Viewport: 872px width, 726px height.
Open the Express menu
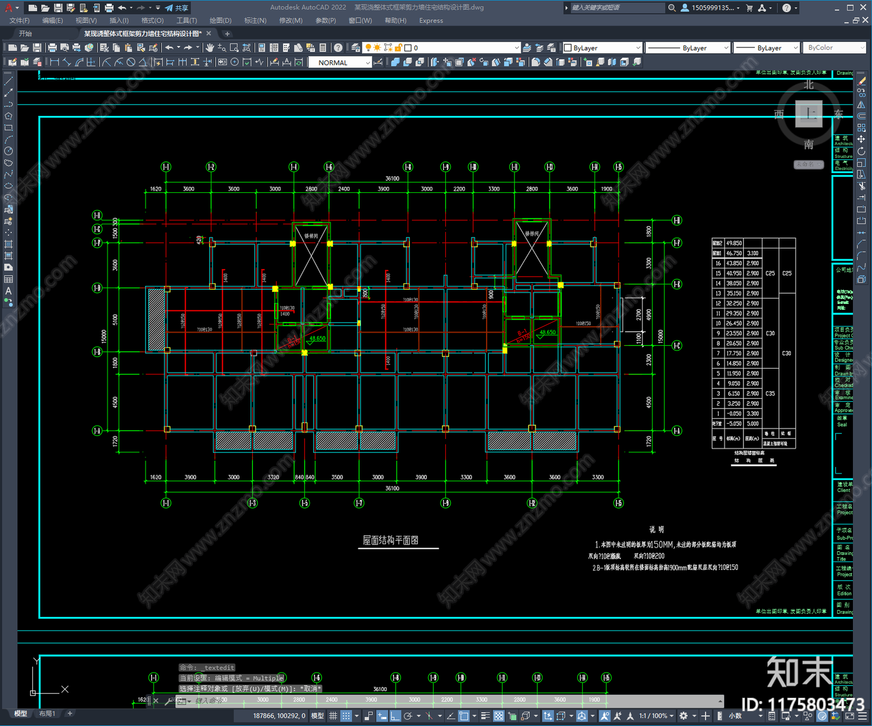point(431,21)
